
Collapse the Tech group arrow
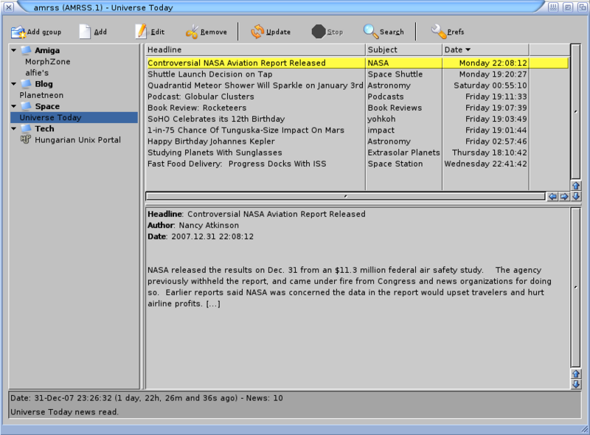[x=14, y=129]
